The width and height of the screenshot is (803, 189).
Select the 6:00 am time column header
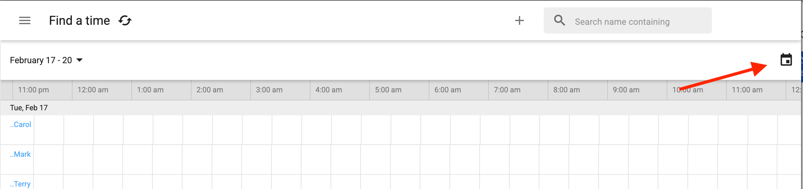(448, 90)
